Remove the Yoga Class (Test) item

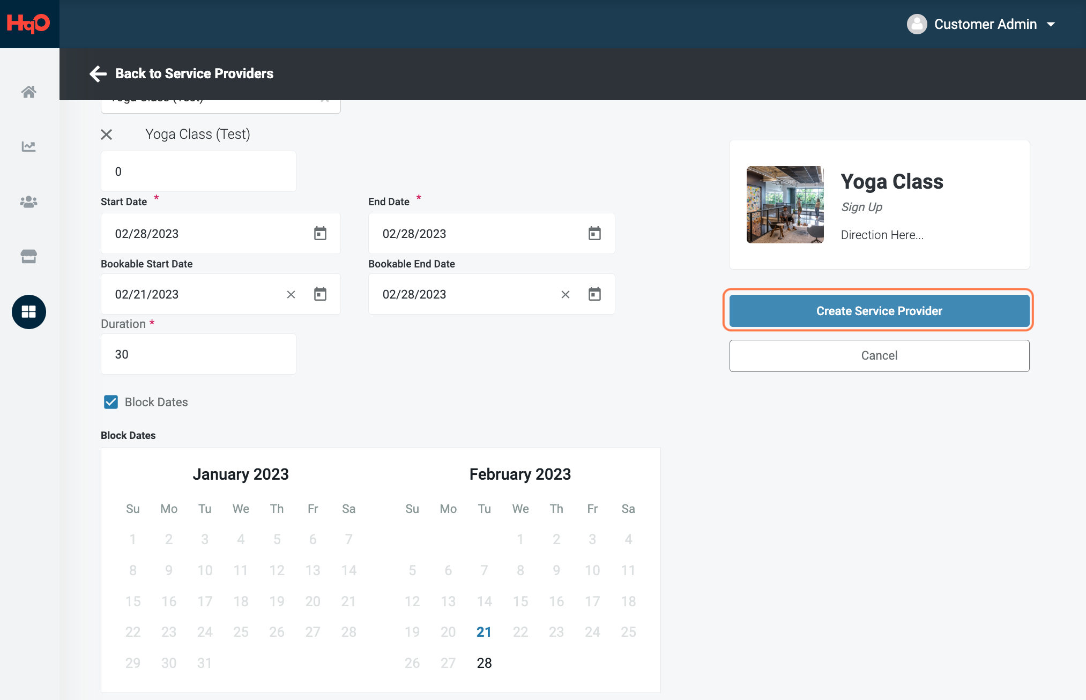click(107, 135)
